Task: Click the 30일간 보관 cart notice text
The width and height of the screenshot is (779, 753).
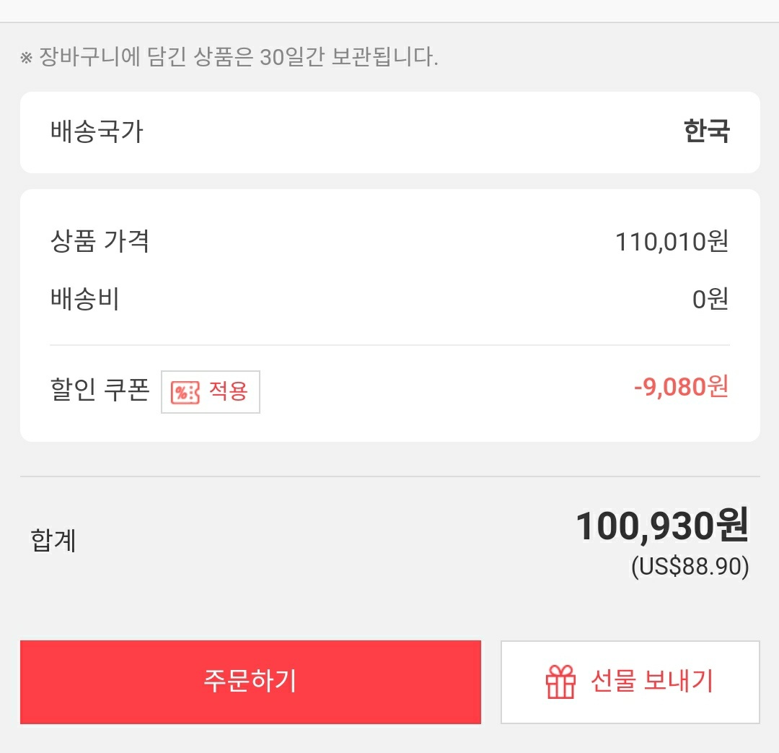Action: (x=238, y=58)
